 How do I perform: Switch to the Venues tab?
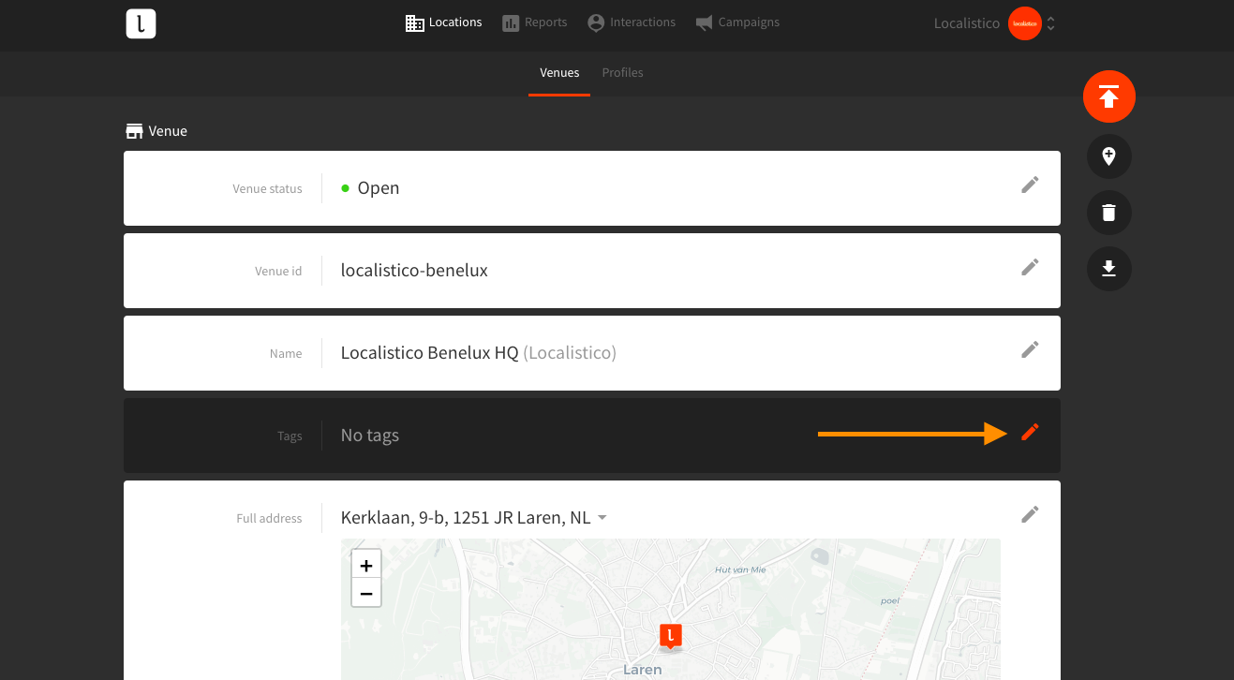pos(559,73)
